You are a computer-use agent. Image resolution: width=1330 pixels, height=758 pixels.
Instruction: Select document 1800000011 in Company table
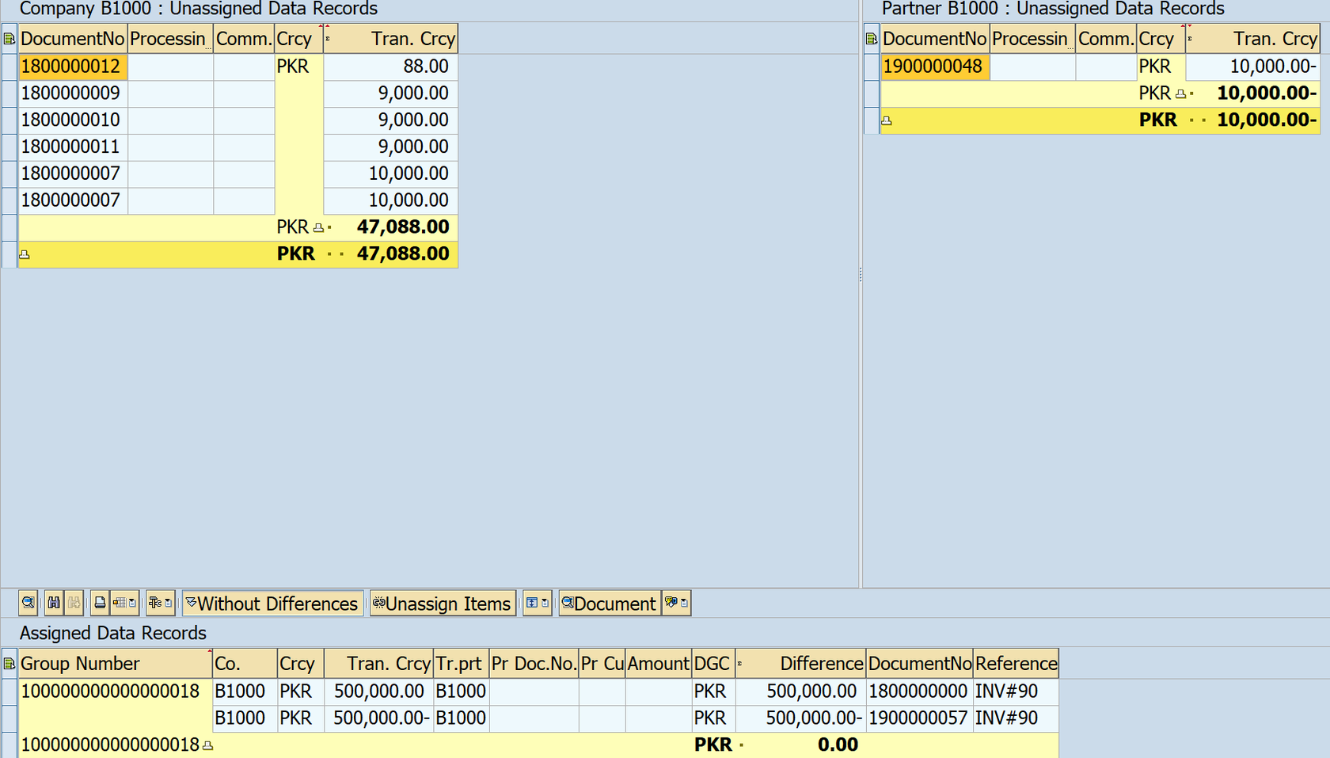(73, 147)
